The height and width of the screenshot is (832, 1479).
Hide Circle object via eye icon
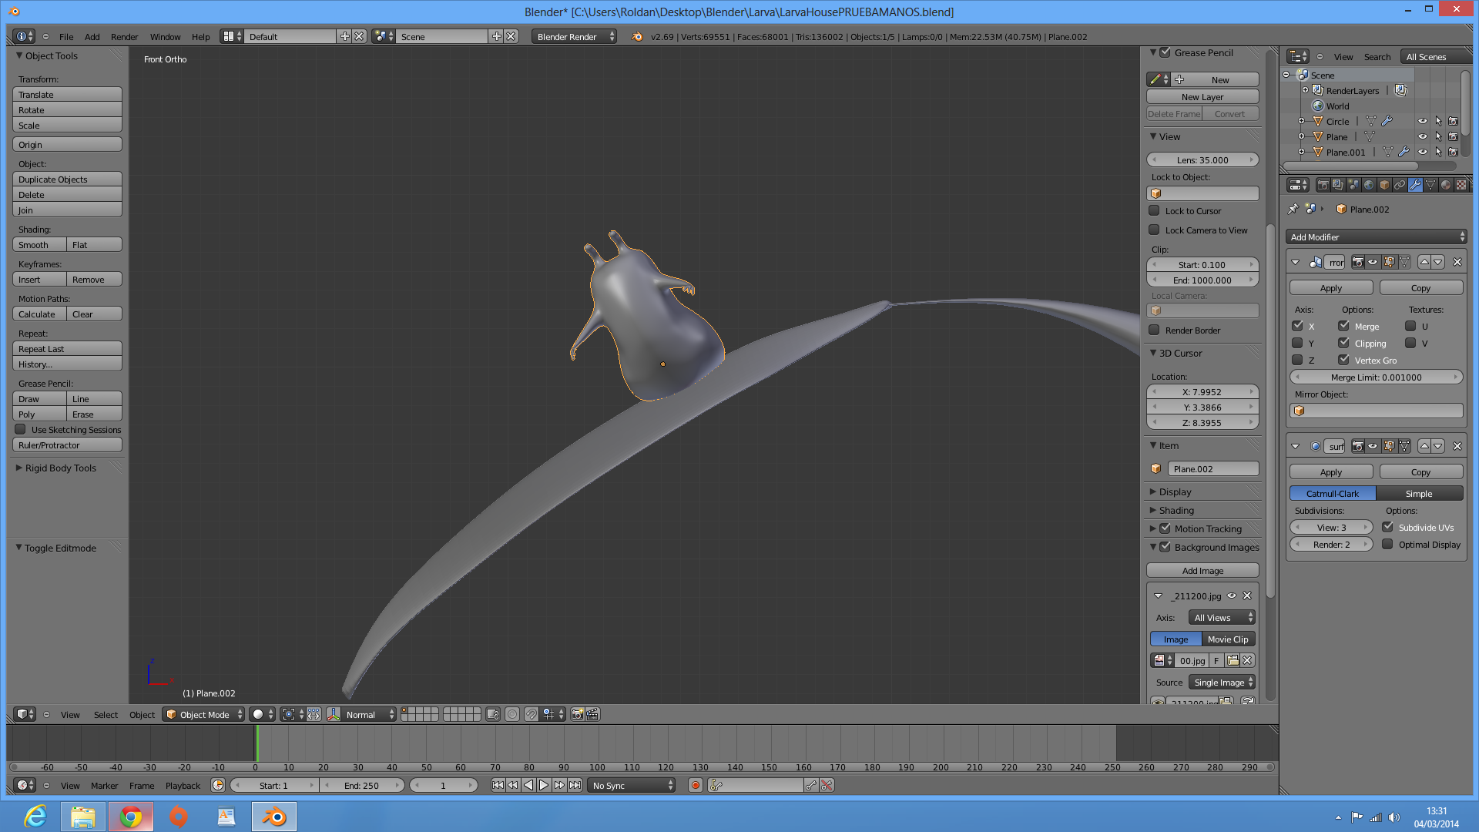1422,121
